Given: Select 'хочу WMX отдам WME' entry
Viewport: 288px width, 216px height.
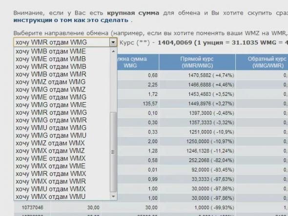Looking at the screenshot, I should (62, 166).
